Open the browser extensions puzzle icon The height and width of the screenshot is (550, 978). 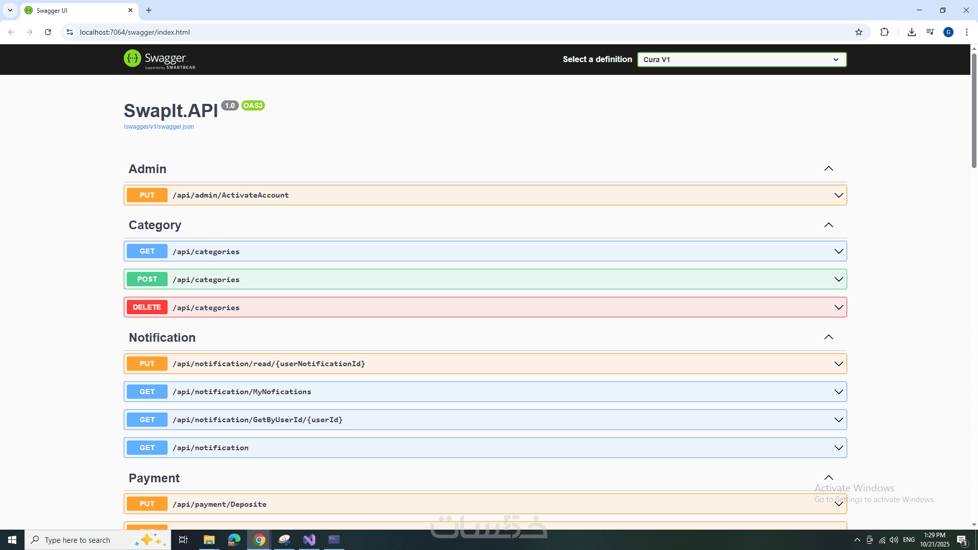point(884,32)
